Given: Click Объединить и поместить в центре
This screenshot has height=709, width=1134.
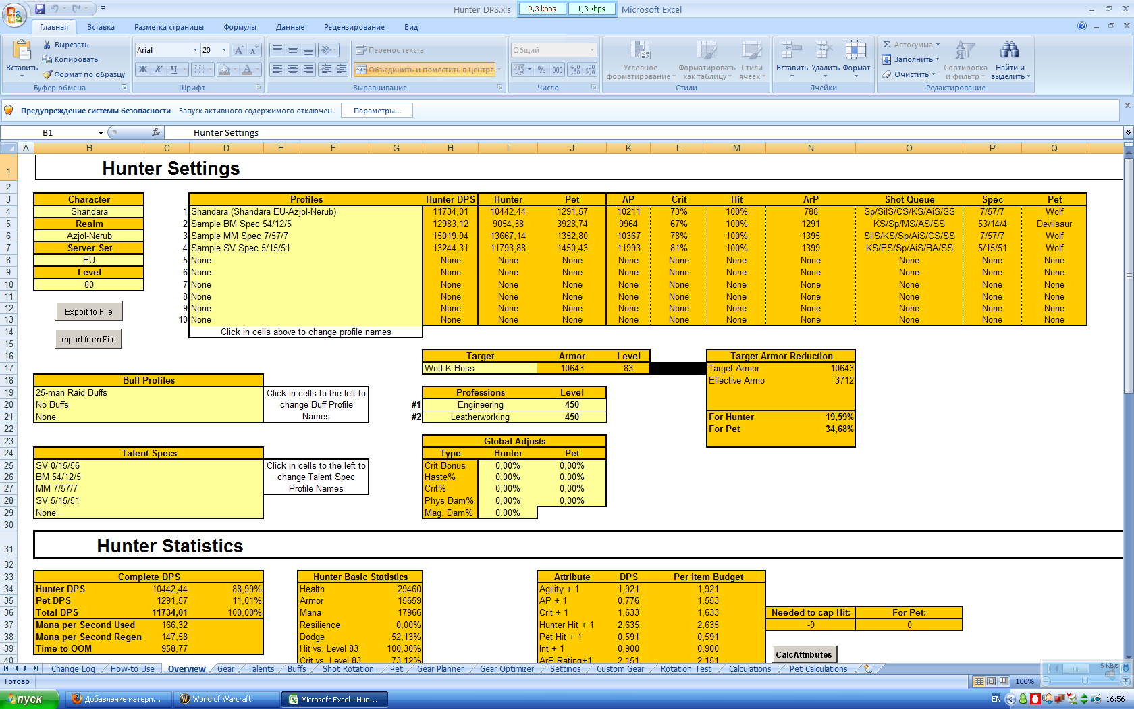Looking at the screenshot, I should click(425, 70).
